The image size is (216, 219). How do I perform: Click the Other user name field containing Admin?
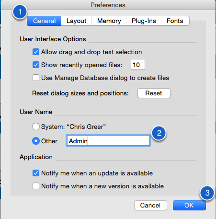point(108,140)
